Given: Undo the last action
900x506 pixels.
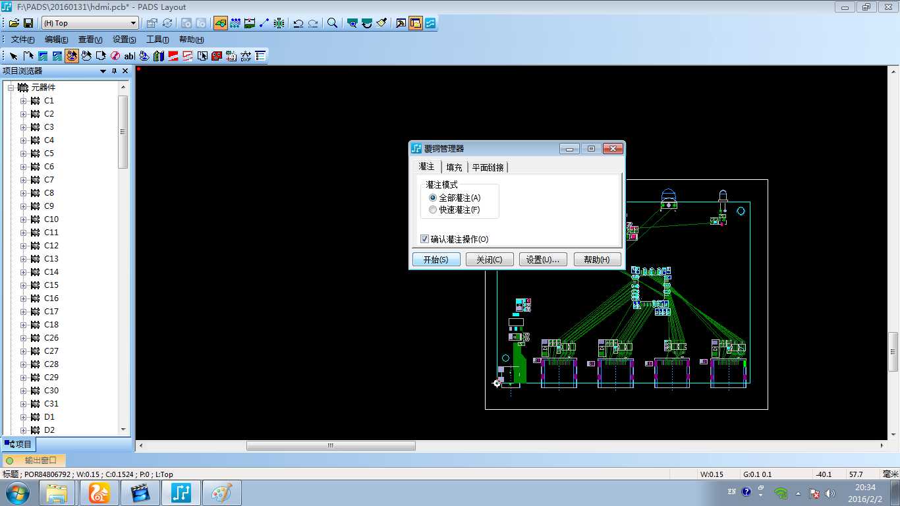Looking at the screenshot, I should tap(298, 23).
